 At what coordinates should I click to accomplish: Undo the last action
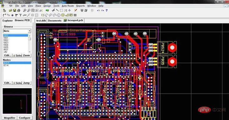pos(98,10)
